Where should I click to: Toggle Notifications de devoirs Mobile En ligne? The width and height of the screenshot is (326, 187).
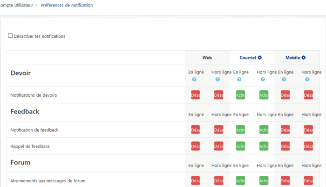(x=285, y=95)
